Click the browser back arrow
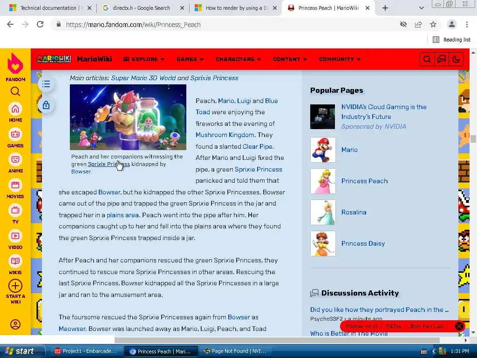 click(x=10, y=24)
